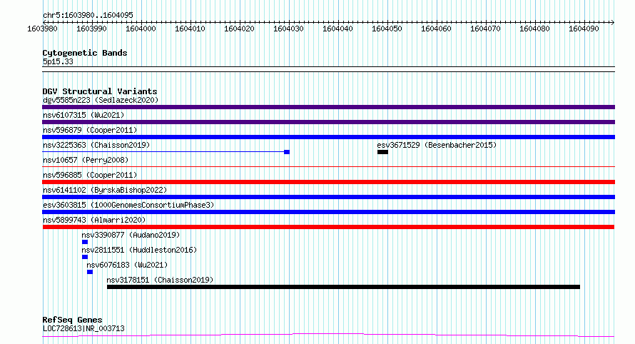This screenshot has width=635, height=344.
Task: Open variant nsv10657 (Perry2008) label
Action: [x=86, y=160]
